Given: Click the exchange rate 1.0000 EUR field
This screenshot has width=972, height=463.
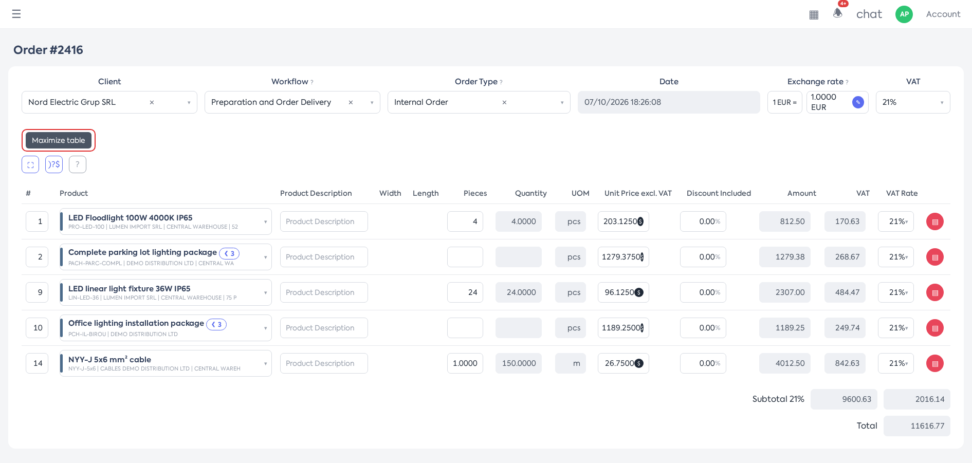Looking at the screenshot, I should (x=837, y=102).
